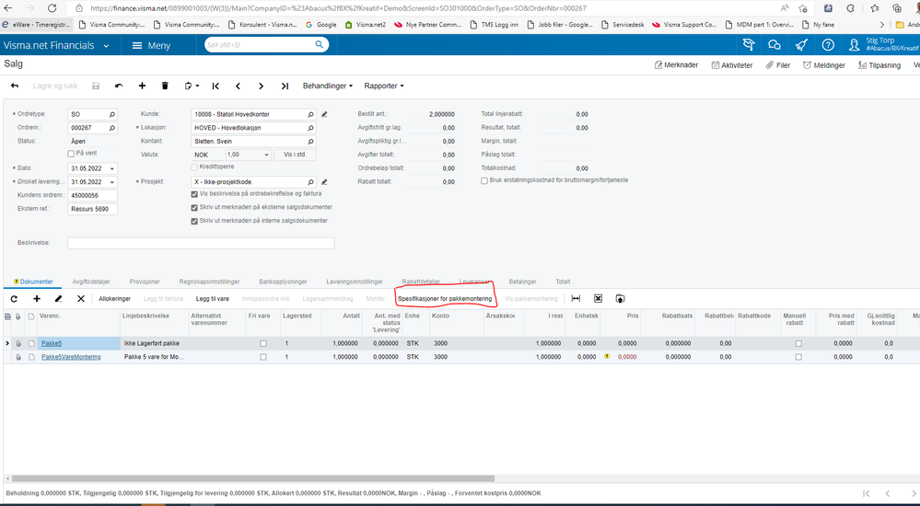The width and height of the screenshot is (920, 506).
Task: Open the Dato date picker dropdown
Action: click(112, 168)
